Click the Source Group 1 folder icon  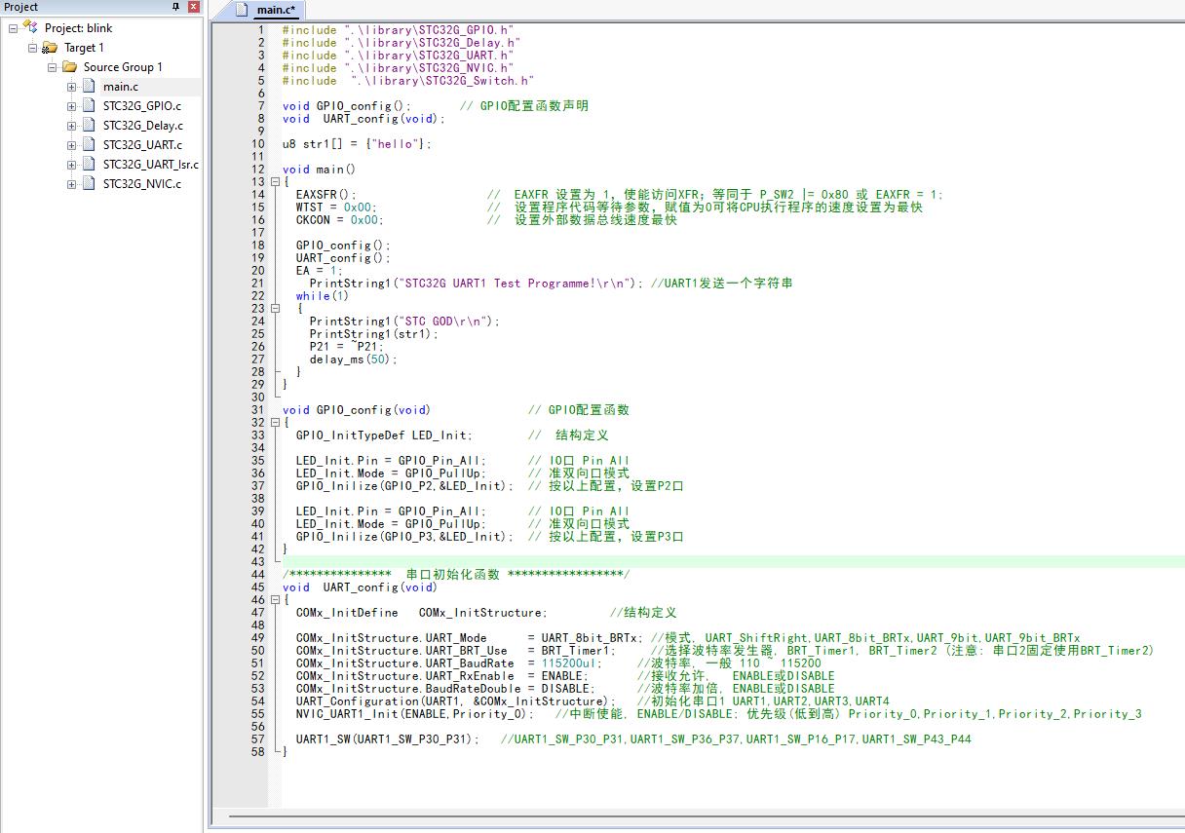(x=69, y=66)
